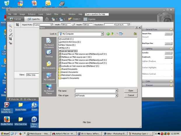Screen dimensions: 181x136
Task: Select DVD/CD-RW Drive (D:)
Action: [x=69, y=42]
